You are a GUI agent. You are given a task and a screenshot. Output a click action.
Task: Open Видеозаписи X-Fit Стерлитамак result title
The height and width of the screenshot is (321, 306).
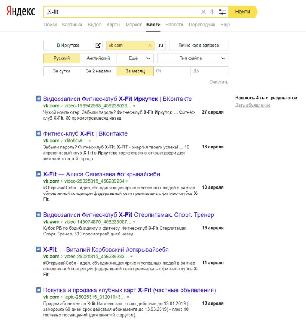(x=129, y=215)
